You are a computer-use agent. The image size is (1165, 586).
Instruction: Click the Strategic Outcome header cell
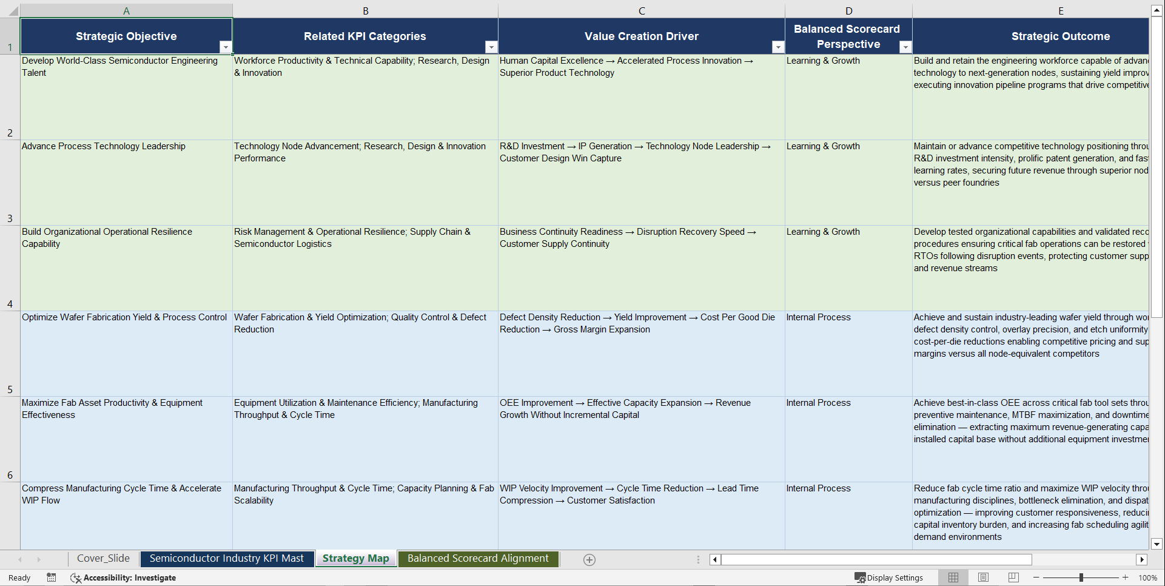(x=1030, y=36)
